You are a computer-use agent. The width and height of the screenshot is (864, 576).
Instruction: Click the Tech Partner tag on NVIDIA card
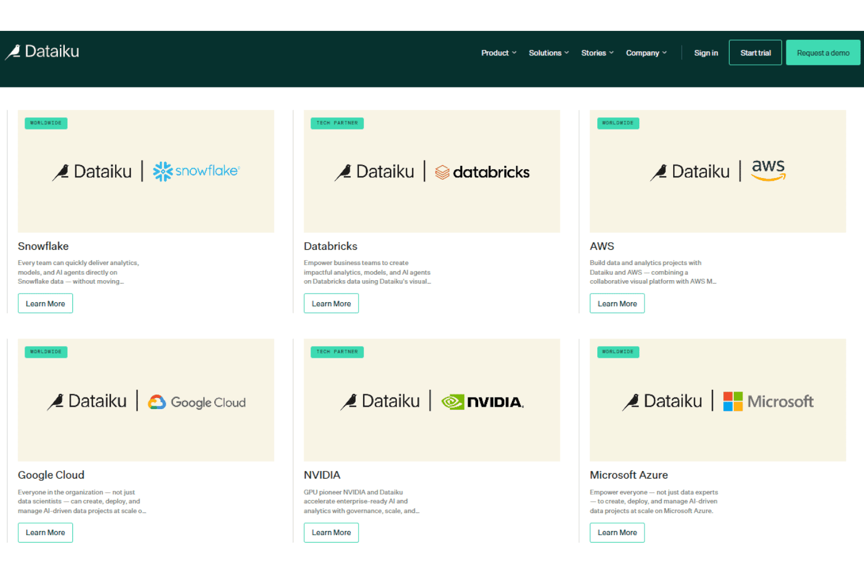[x=337, y=352]
